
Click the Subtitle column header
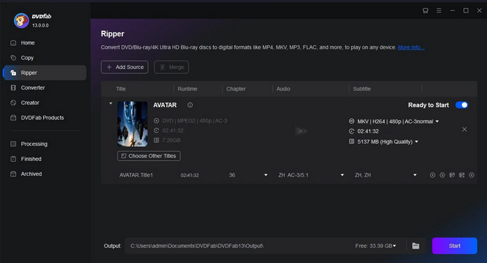coord(362,89)
